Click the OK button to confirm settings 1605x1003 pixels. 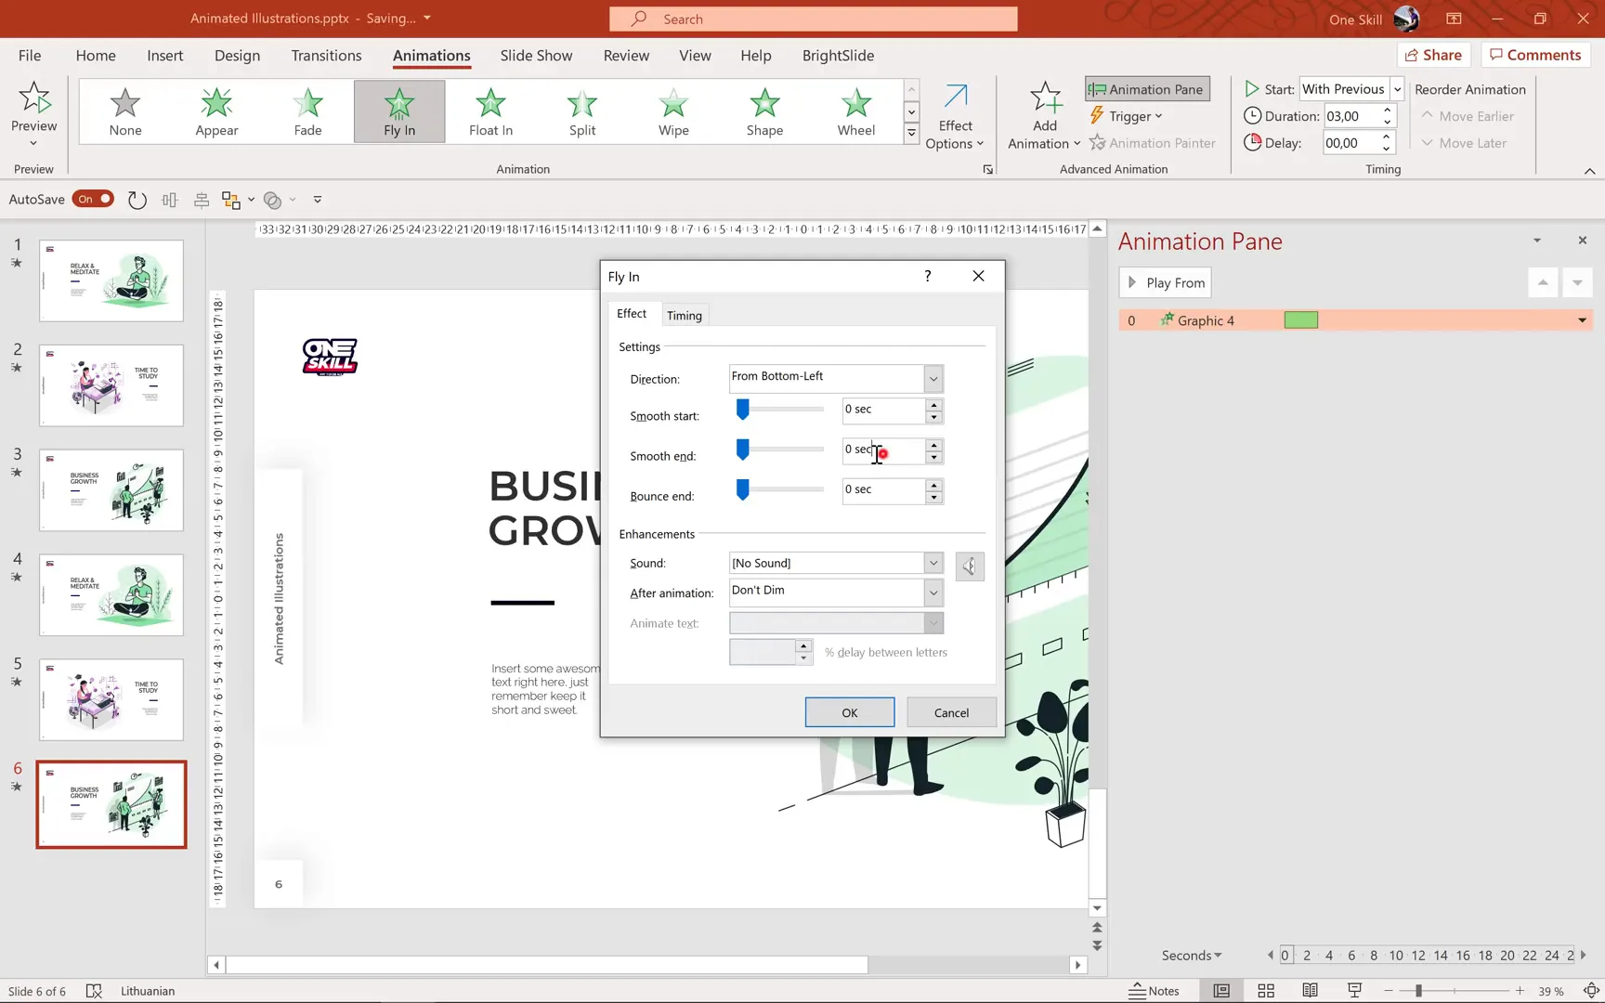click(x=848, y=712)
